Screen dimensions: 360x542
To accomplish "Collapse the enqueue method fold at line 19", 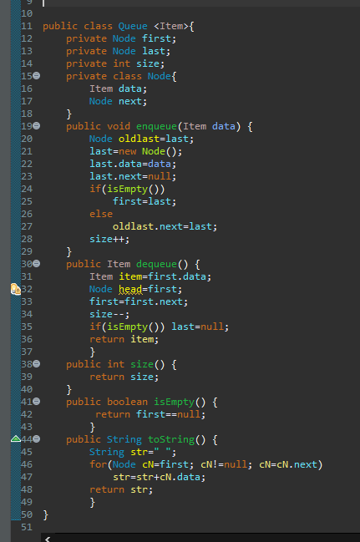I will point(36,126).
